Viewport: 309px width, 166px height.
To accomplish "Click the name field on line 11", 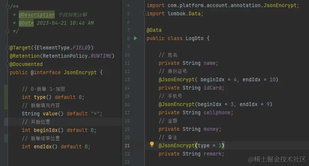I will tap(210, 63).
